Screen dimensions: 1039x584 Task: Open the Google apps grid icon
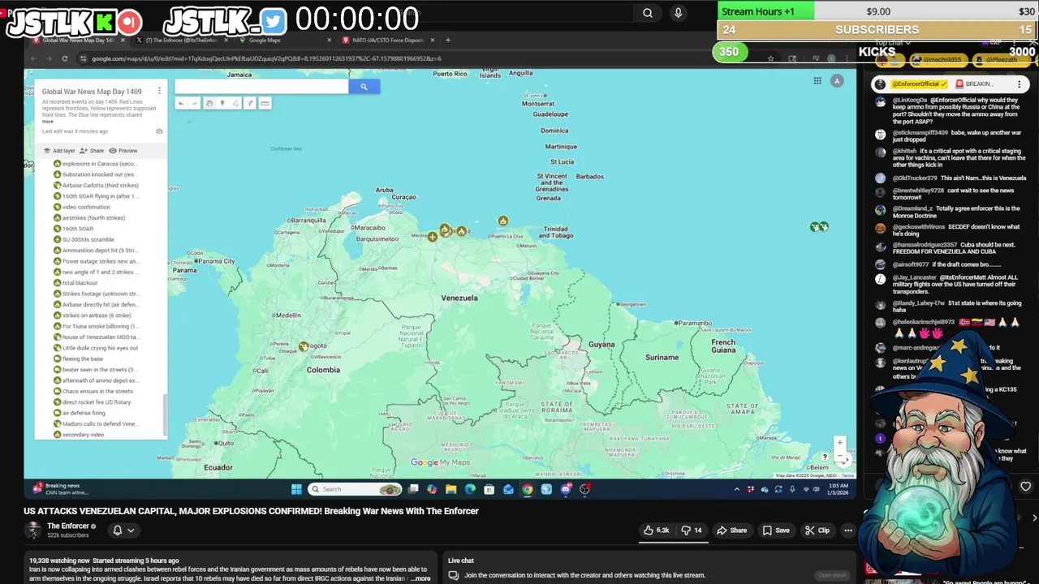point(817,80)
